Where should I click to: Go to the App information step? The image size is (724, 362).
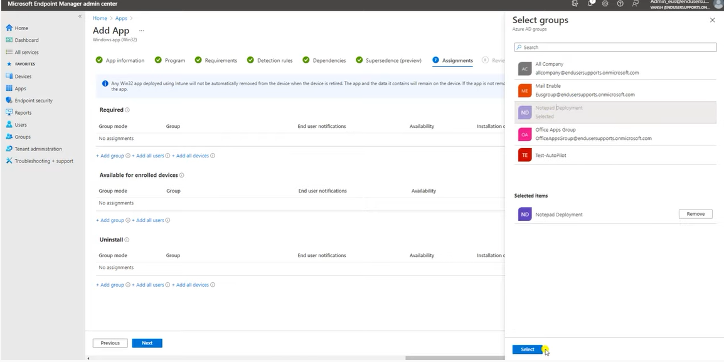click(120, 60)
